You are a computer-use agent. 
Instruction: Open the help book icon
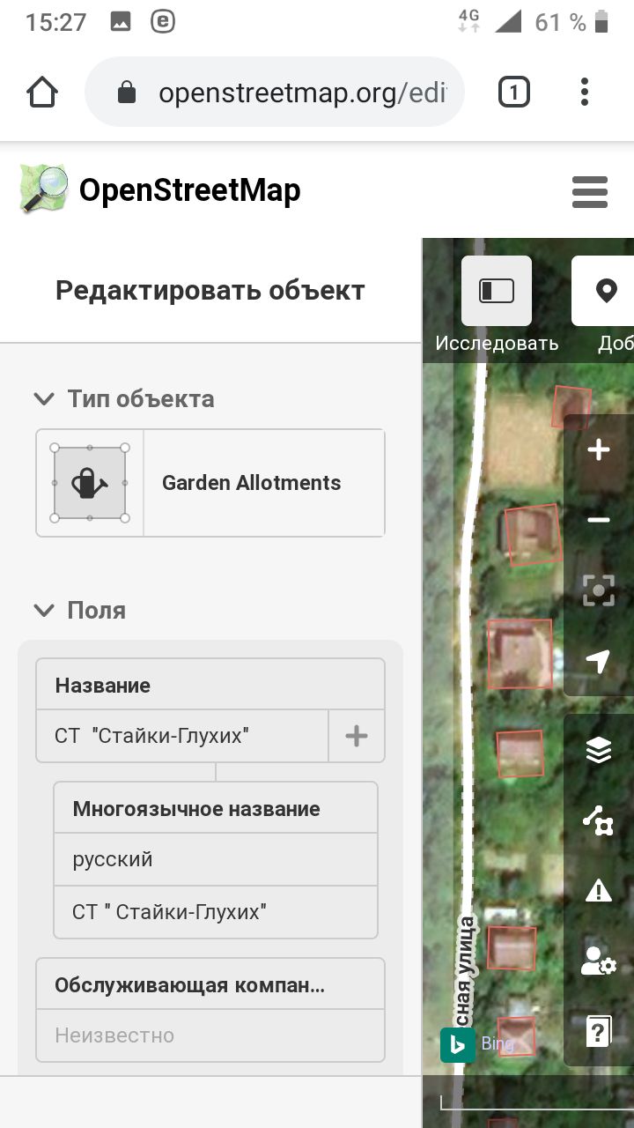pos(599,1031)
